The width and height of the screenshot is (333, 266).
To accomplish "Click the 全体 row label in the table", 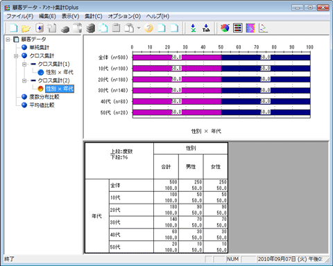I will [131, 186].
